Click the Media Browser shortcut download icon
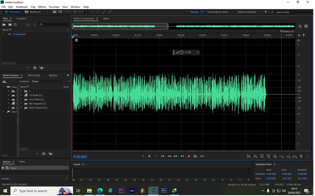 click(4, 82)
